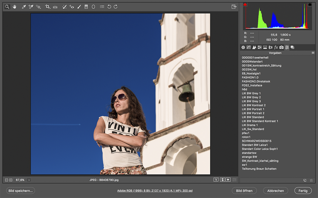Apply LIK BW Standard Kontrast 1 preset
Screen dimensions: 318x198
pos(260,121)
